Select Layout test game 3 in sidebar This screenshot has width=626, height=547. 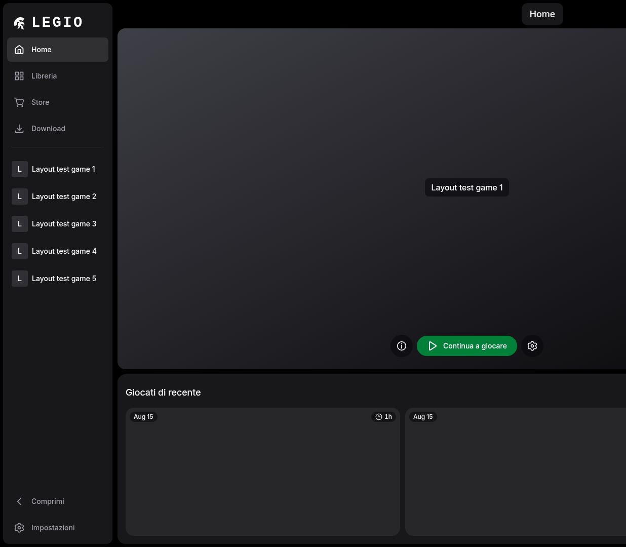pyautogui.click(x=58, y=224)
